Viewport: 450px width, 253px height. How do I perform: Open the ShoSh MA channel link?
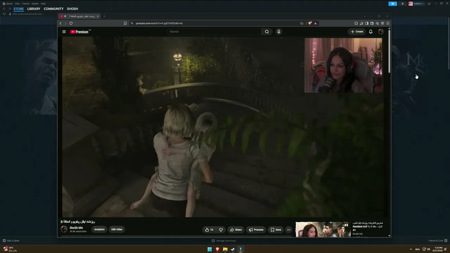[76, 228]
